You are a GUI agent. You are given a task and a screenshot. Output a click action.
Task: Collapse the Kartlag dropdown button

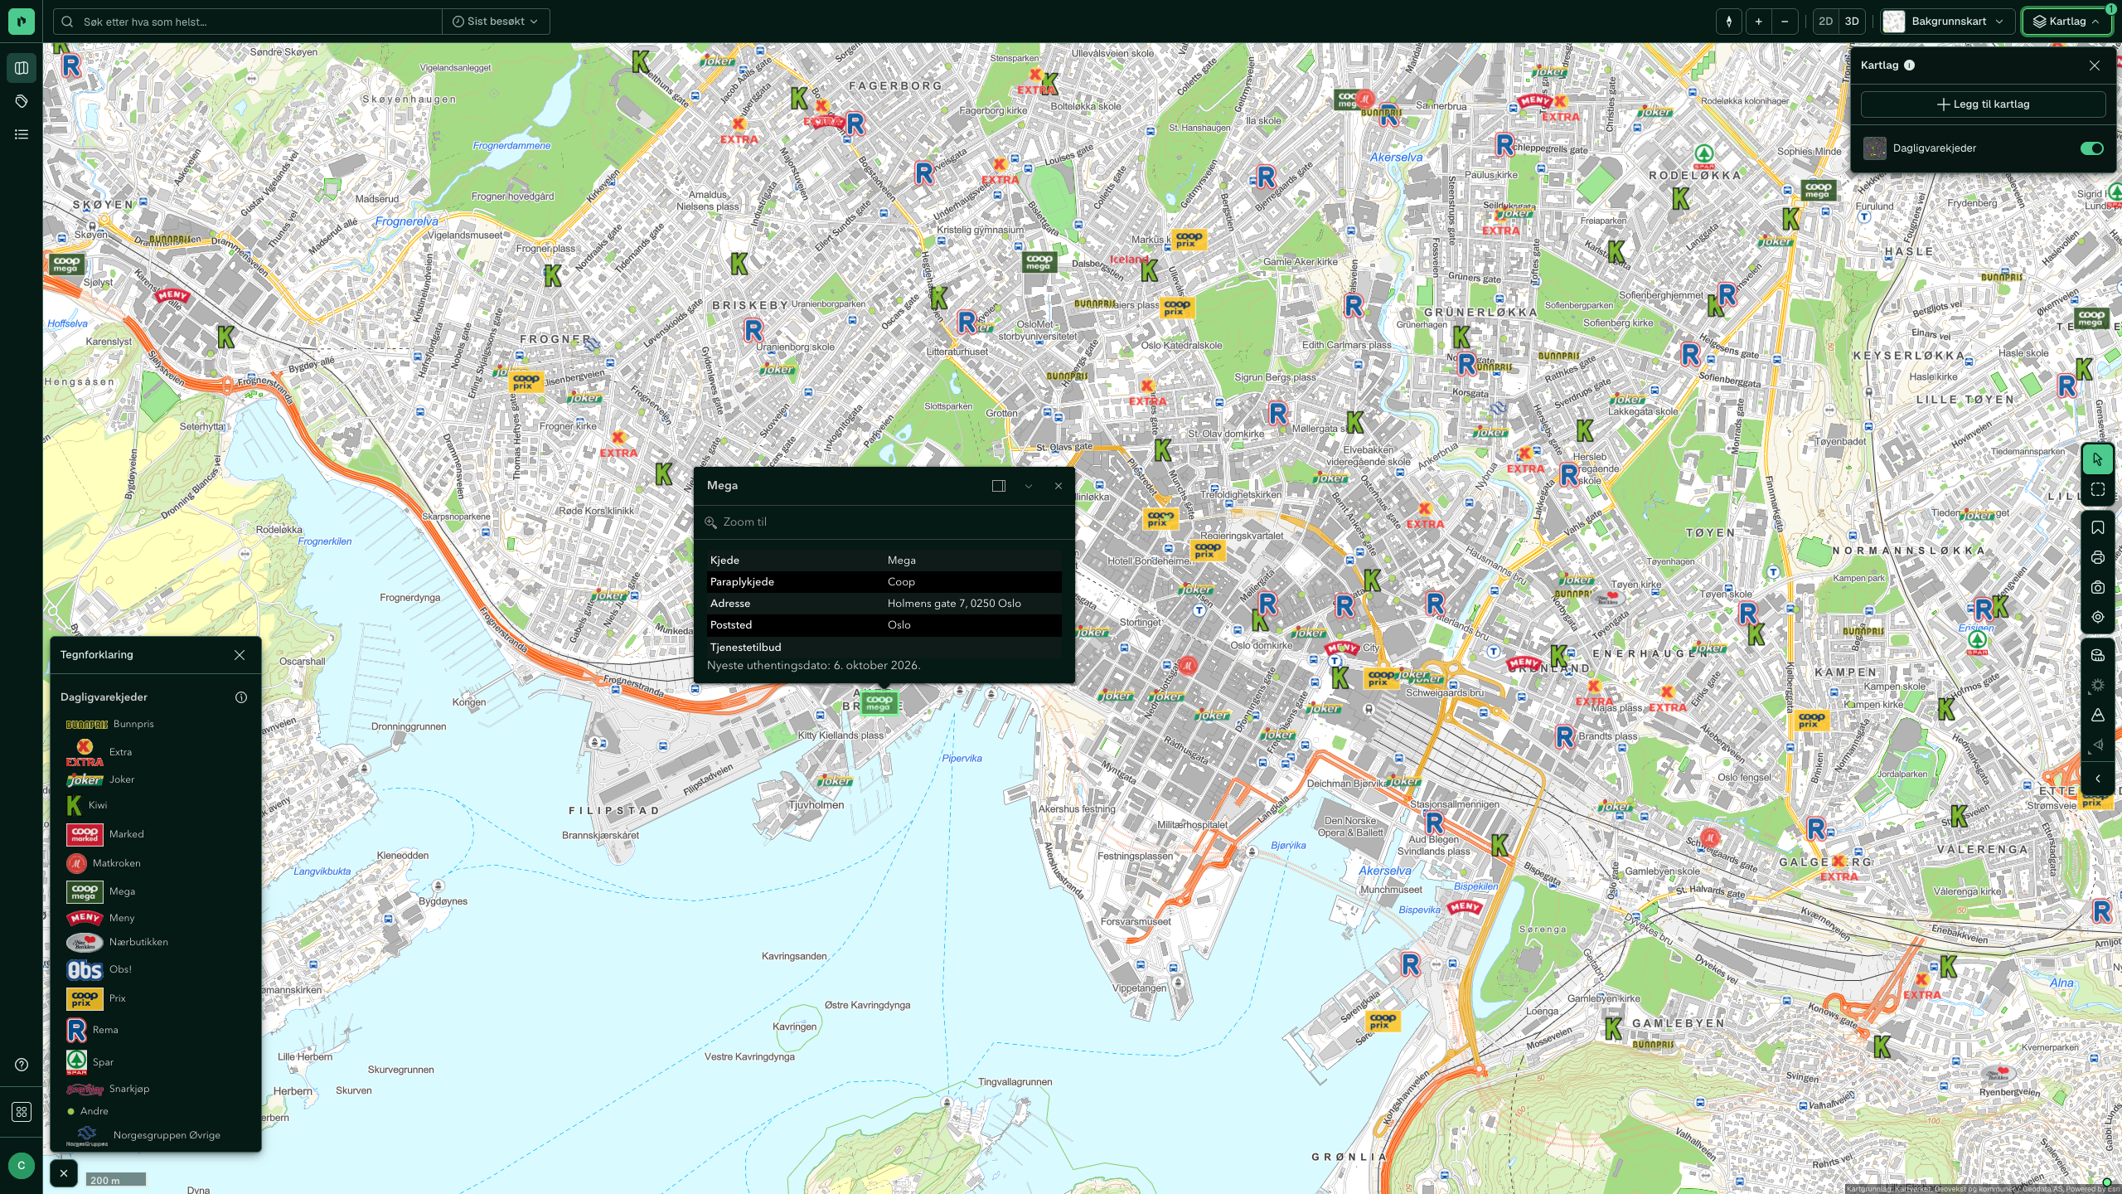pyautogui.click(x=2066, y=22)
